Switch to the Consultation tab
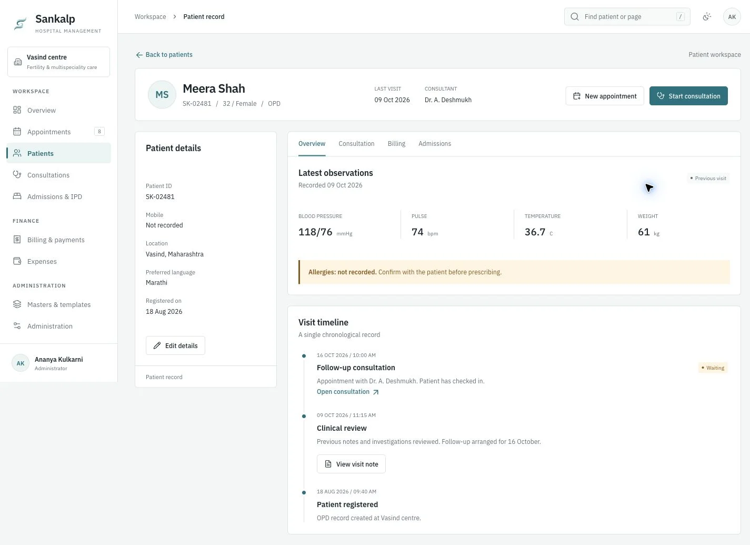The image size is (750, 545). (x=356, y=144)
